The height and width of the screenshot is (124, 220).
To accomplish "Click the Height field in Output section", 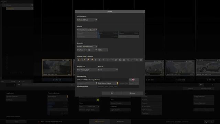I will [x=129, y=33].
